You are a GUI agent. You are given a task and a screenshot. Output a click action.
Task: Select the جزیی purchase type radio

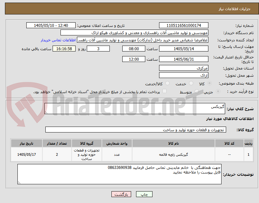tap(218, 91)
